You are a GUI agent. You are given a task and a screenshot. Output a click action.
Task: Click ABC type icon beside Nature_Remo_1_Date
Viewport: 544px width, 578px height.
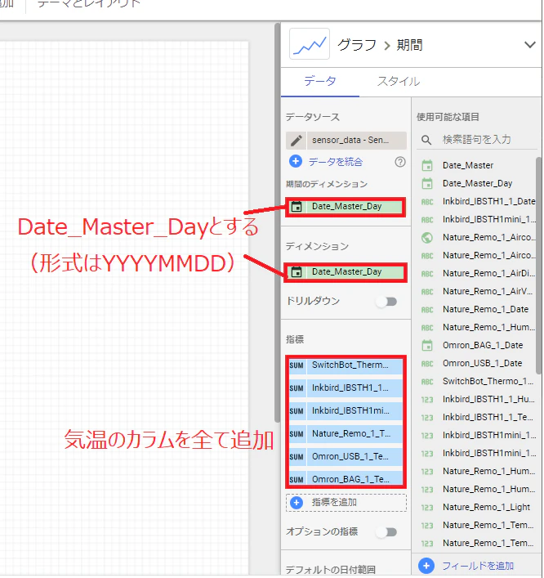tap(427, 311)
